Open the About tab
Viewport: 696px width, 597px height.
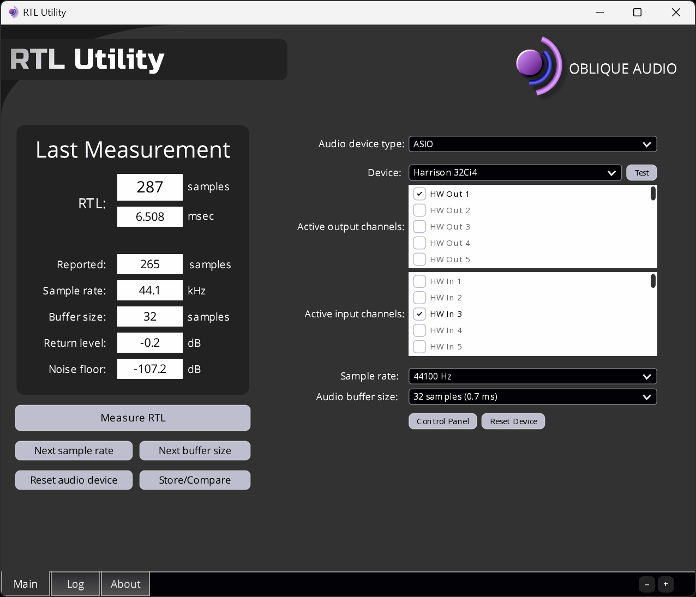pos(125,584)
